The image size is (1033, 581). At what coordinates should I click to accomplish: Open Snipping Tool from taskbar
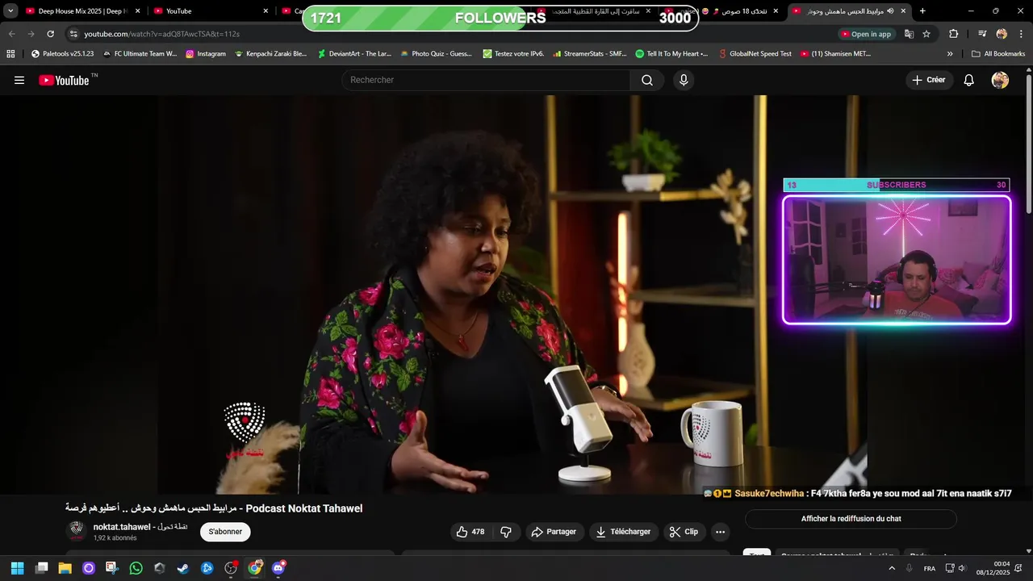[x=111, y=568]
